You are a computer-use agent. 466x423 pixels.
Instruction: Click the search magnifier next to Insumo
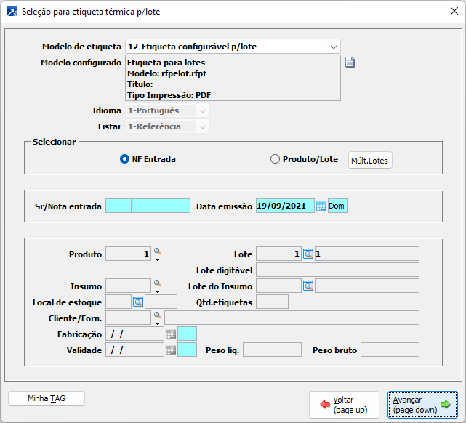pyautogui.click(x=157, y=284)
